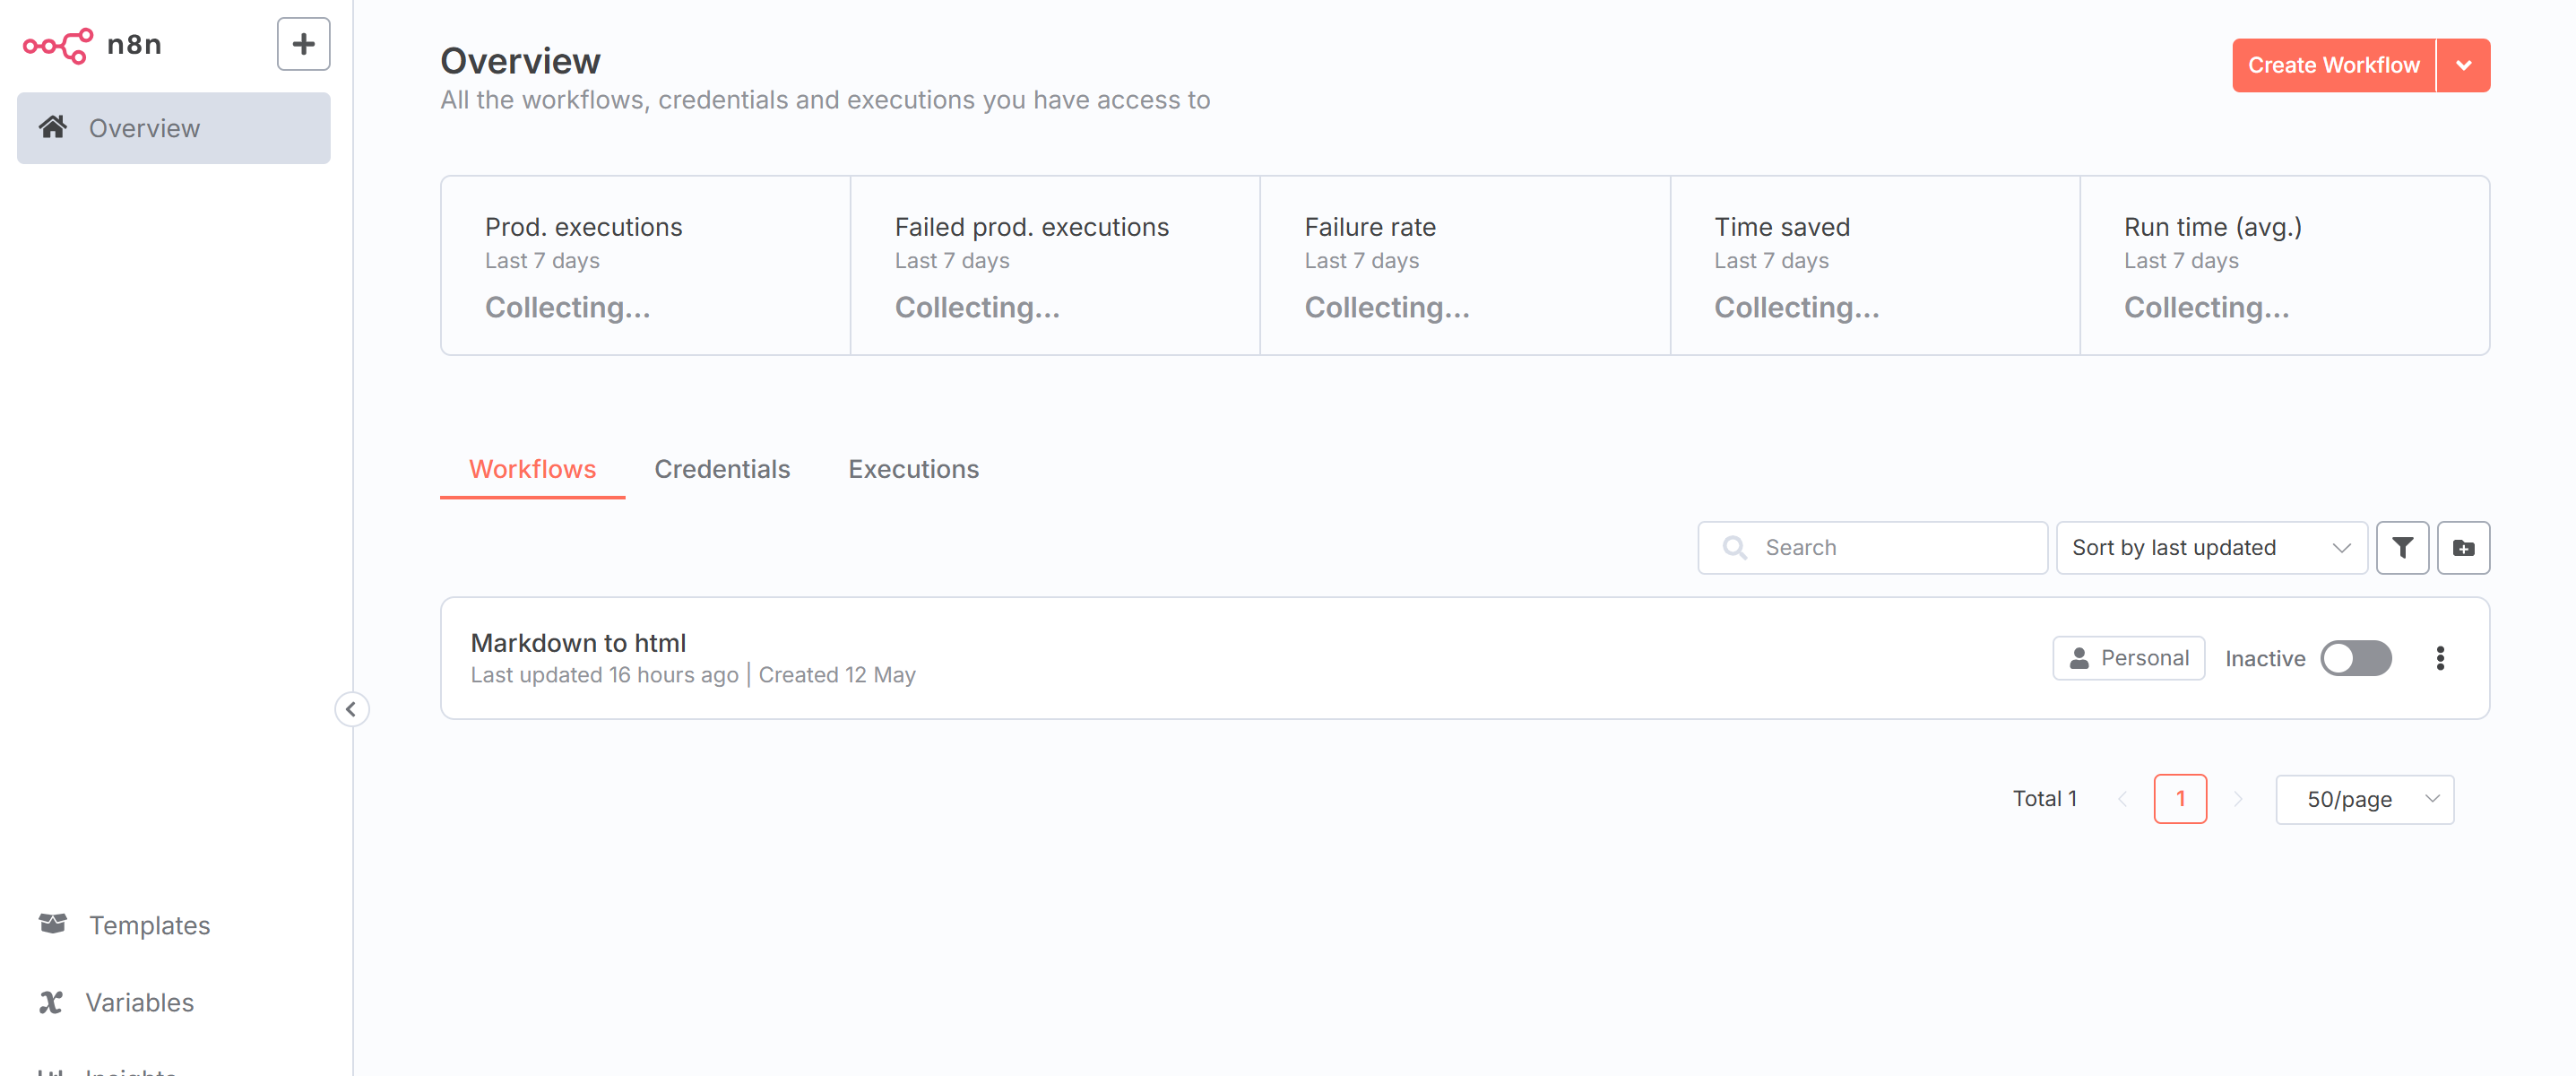Click the Overview home icon
Viewport: 2576px width, 1076px height.
pos(53,127)
